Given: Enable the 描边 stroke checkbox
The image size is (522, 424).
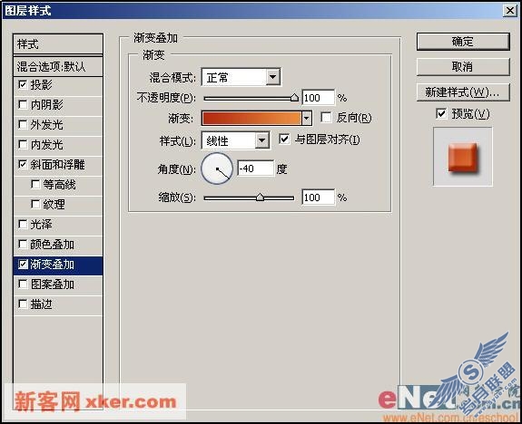Looking at the screenshot, I should click(23, 304).
